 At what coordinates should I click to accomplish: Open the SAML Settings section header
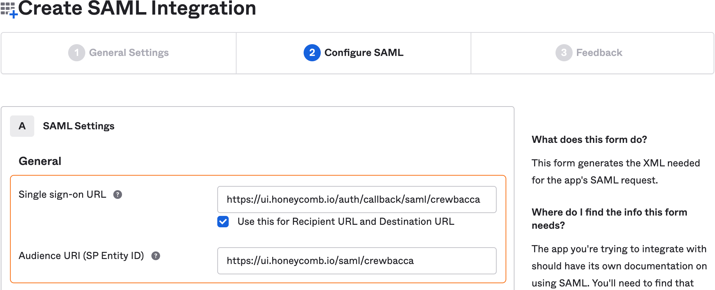(79, 126)
